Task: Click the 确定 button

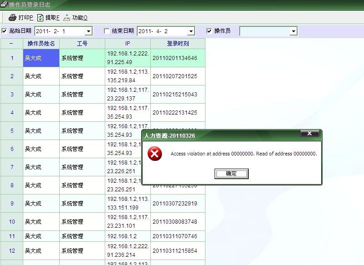Action: [231, 174]
